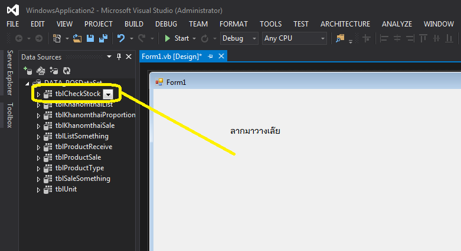
Task: Click the Align Tops toolbar icon
Action: (x=423, y=38)
